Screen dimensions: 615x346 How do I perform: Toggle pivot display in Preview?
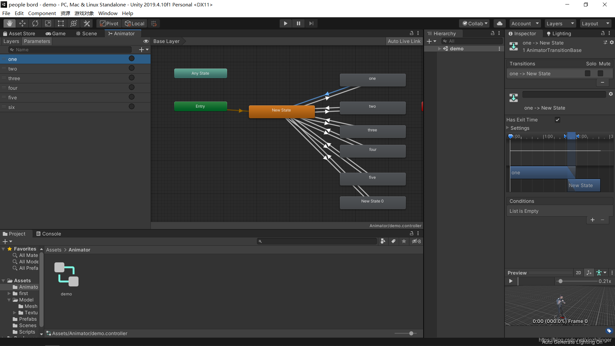pyautogui.click(x=589, y=273)
